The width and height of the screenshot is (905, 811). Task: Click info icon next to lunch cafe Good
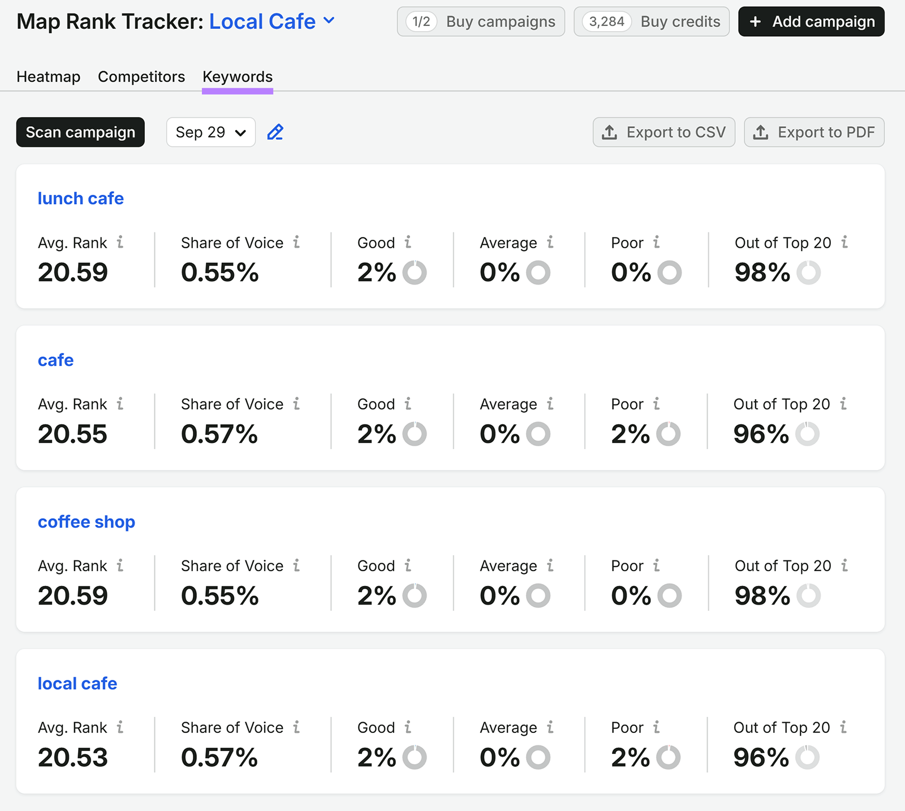click(x=408, y=242)
